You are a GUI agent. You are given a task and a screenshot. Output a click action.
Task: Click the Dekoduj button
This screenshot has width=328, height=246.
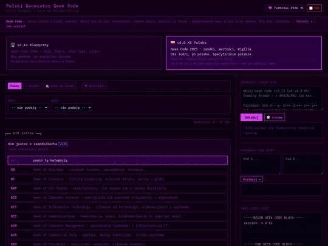click(251, 117)
